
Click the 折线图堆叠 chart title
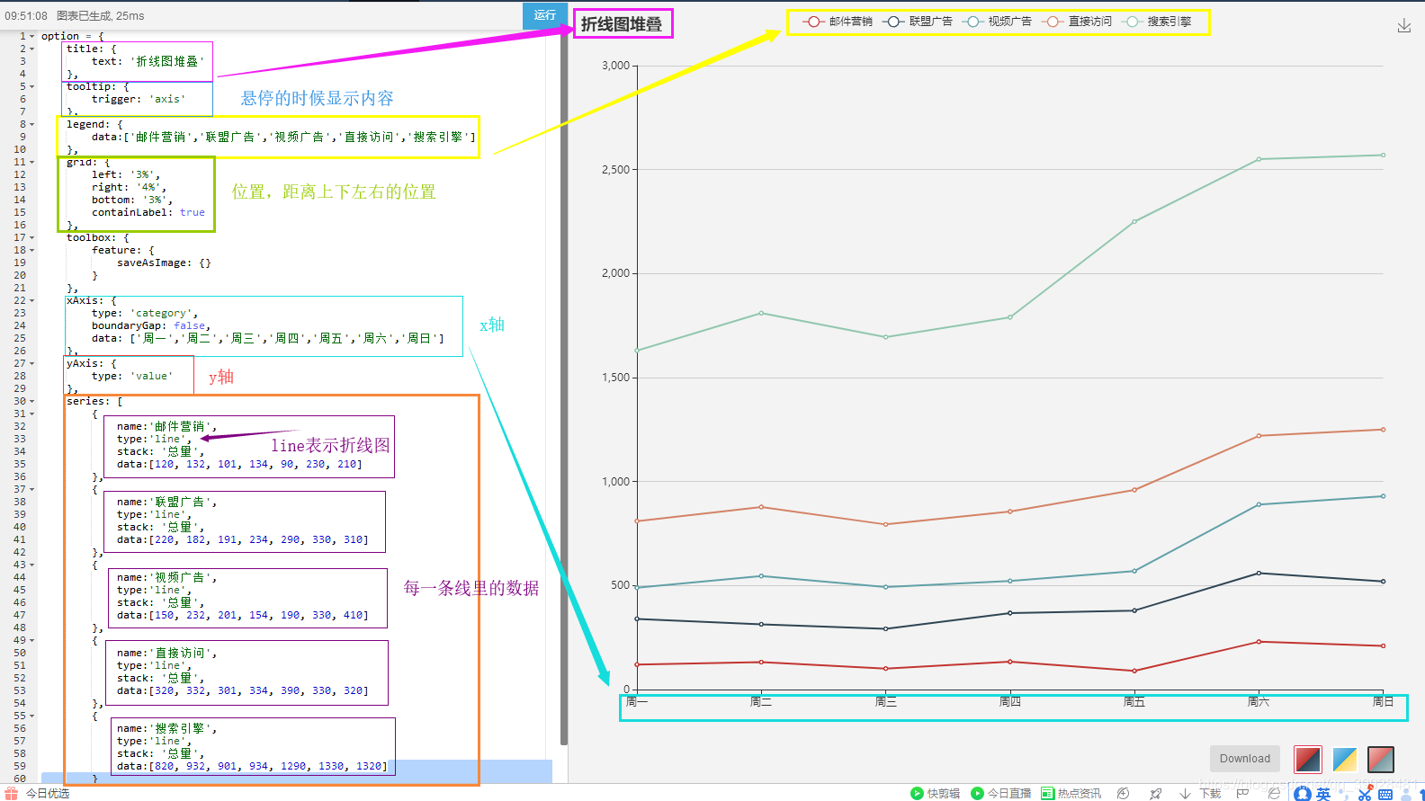point(622,24)
